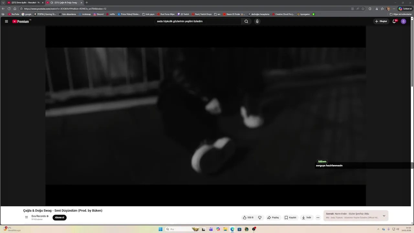Open the (2) Twitch bookmark
The image size is (414, 233).
[x=183, y=14]
